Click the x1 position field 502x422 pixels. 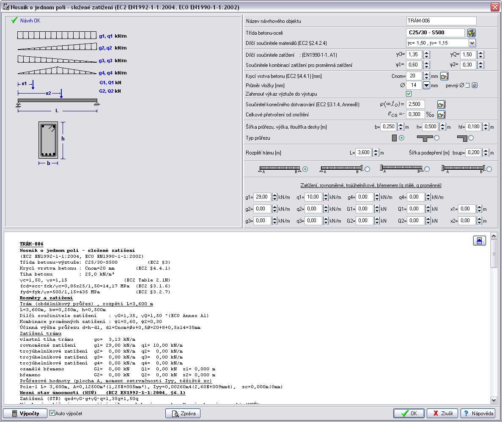pyautogui.click(x=467, y=209)
